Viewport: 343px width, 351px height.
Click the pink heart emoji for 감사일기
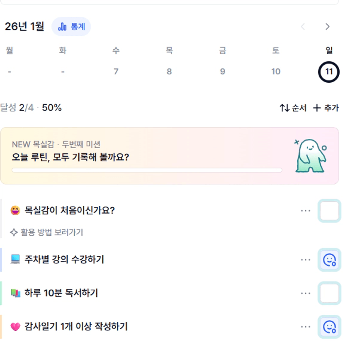[x=15, y=327]
